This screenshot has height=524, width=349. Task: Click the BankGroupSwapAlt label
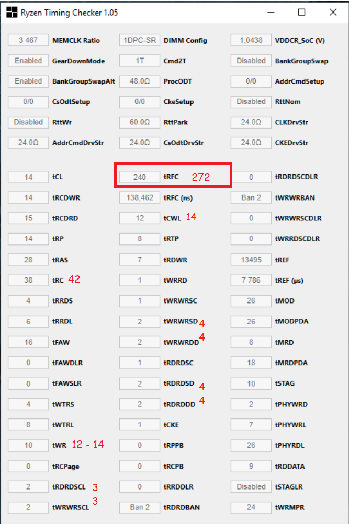[84, 81]
